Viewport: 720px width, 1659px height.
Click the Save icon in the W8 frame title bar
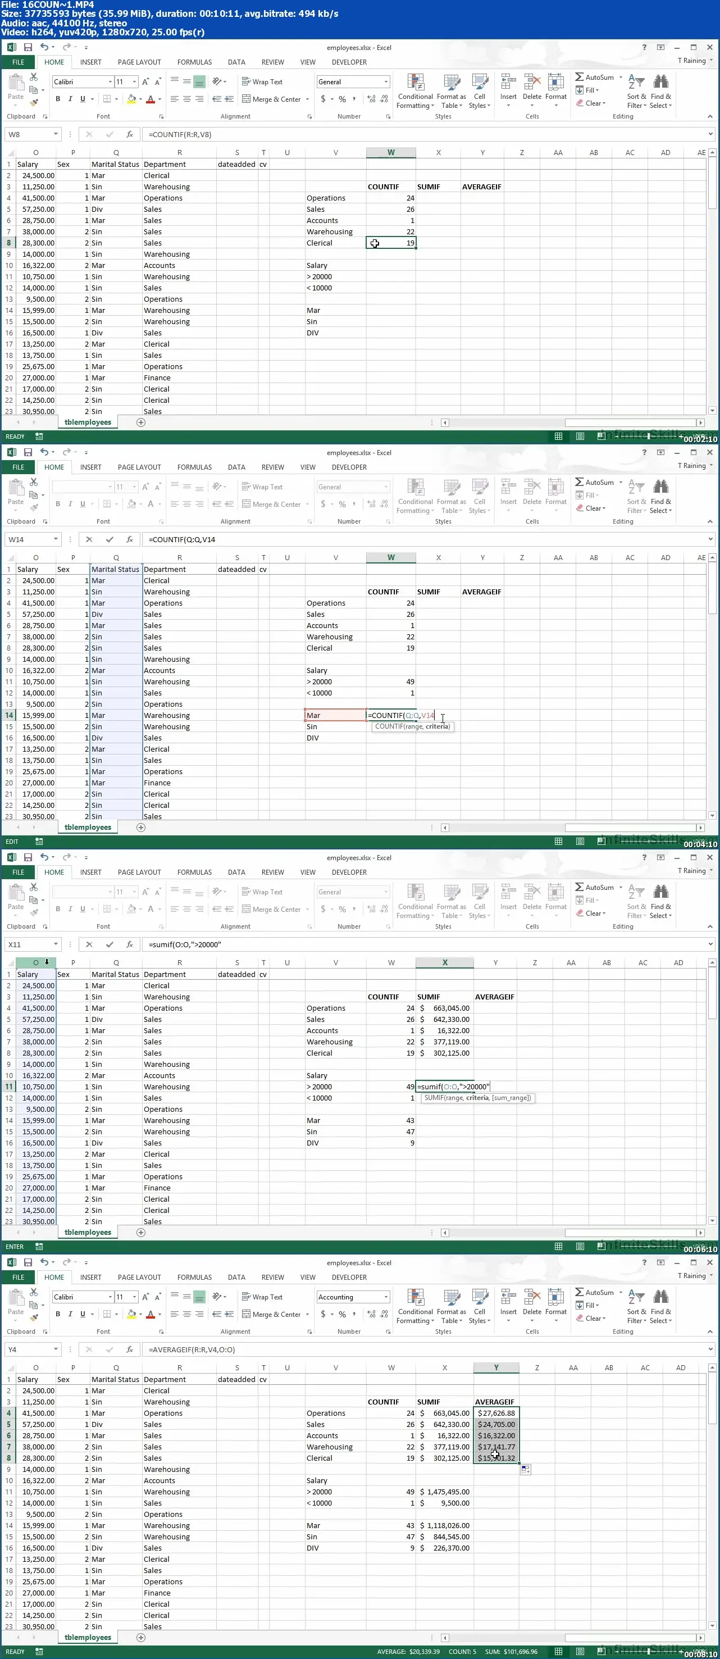pyautogui.click(x=28, y=47)
